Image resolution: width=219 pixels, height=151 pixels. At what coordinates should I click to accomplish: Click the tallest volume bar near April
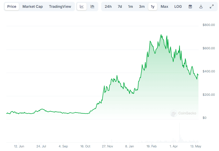point(179,133)
